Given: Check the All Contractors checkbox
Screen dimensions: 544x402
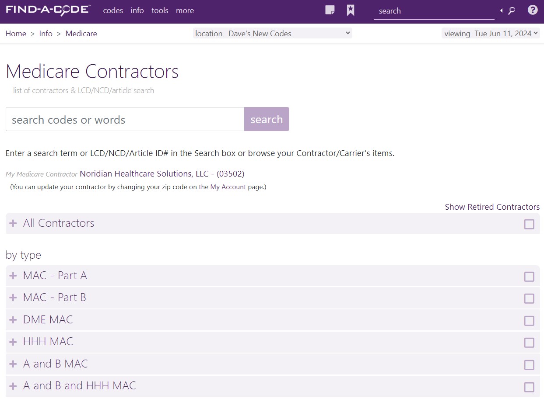Looking at the screenshot, I should tap(529, 224).
